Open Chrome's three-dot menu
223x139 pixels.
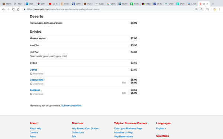coord(220,9)
